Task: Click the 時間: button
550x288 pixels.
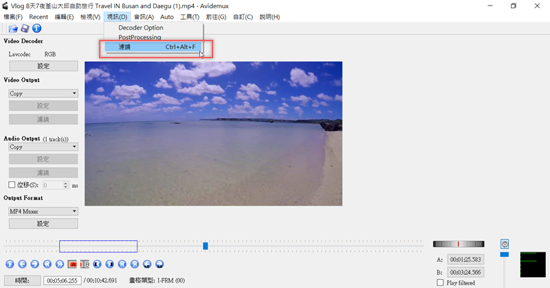Action: (x=22, y=280)
